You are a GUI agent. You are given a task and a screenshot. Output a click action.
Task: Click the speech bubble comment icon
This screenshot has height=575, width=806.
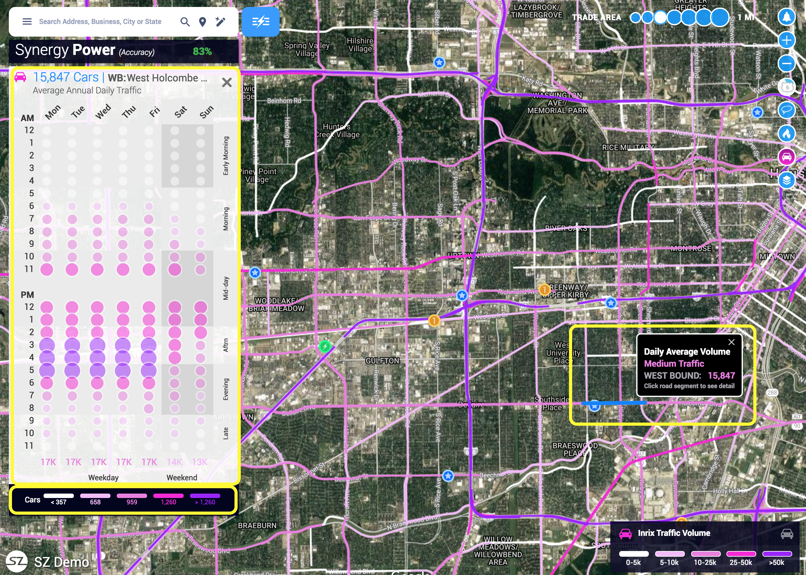pos(786,110)
